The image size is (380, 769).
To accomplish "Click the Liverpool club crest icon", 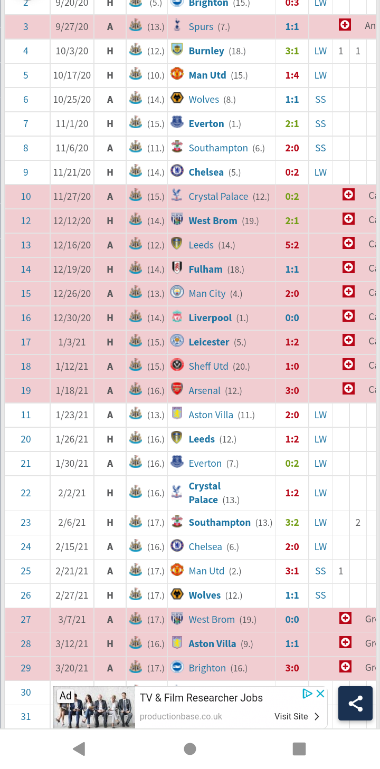I will [x=177, y=317].
